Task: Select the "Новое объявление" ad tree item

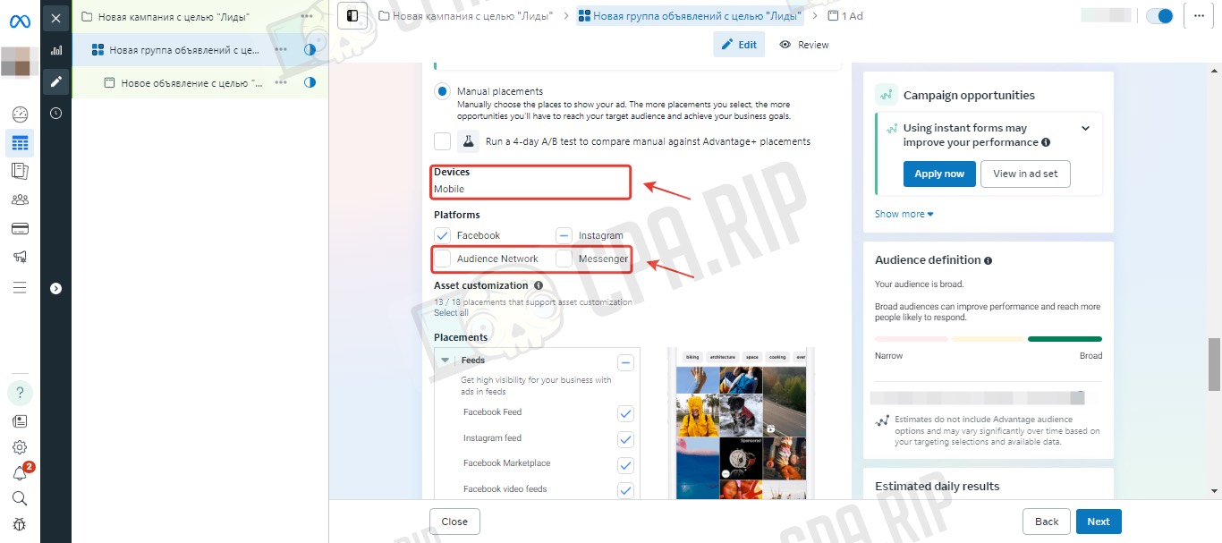Action: (192, 82)
